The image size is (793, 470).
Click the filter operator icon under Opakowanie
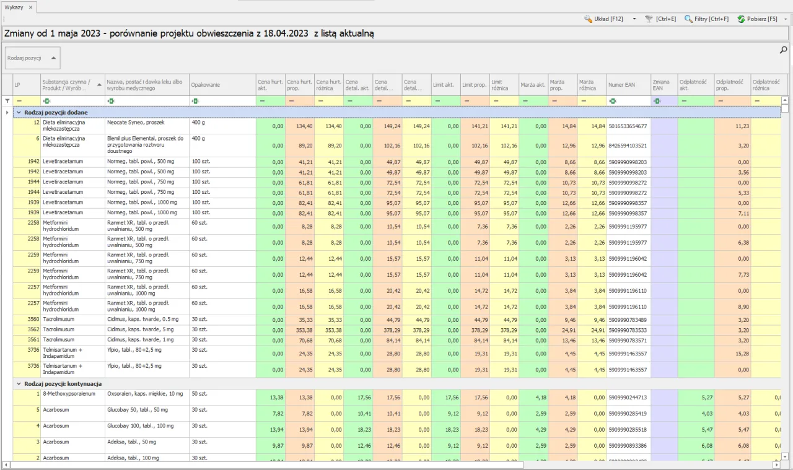point(196,100)
